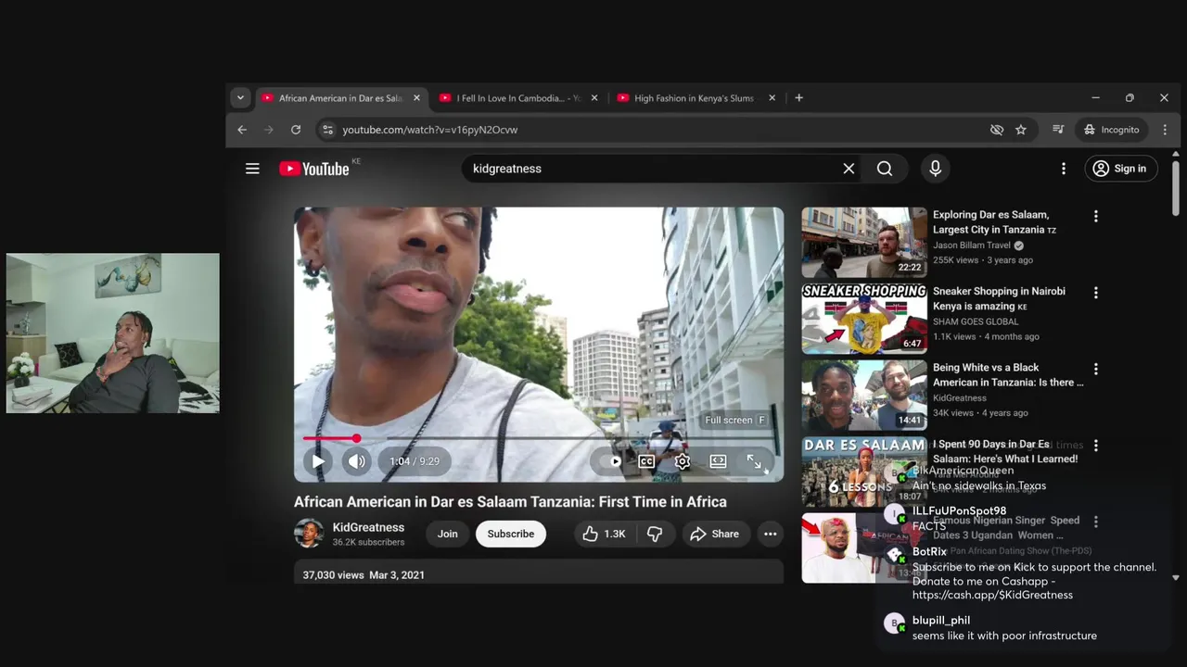The width and height of the screenshot is (1187, 667).
Task: Dislike the video
Action: [x=655, y=534]
